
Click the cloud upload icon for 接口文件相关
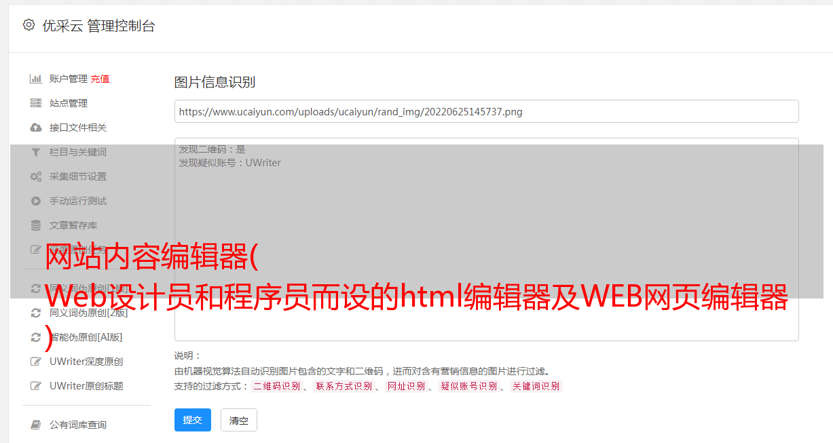(36, 128)
